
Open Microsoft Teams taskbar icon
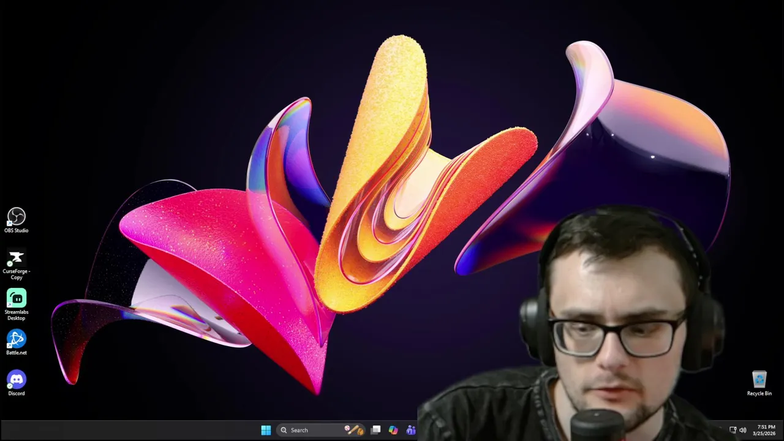(410, 430)
